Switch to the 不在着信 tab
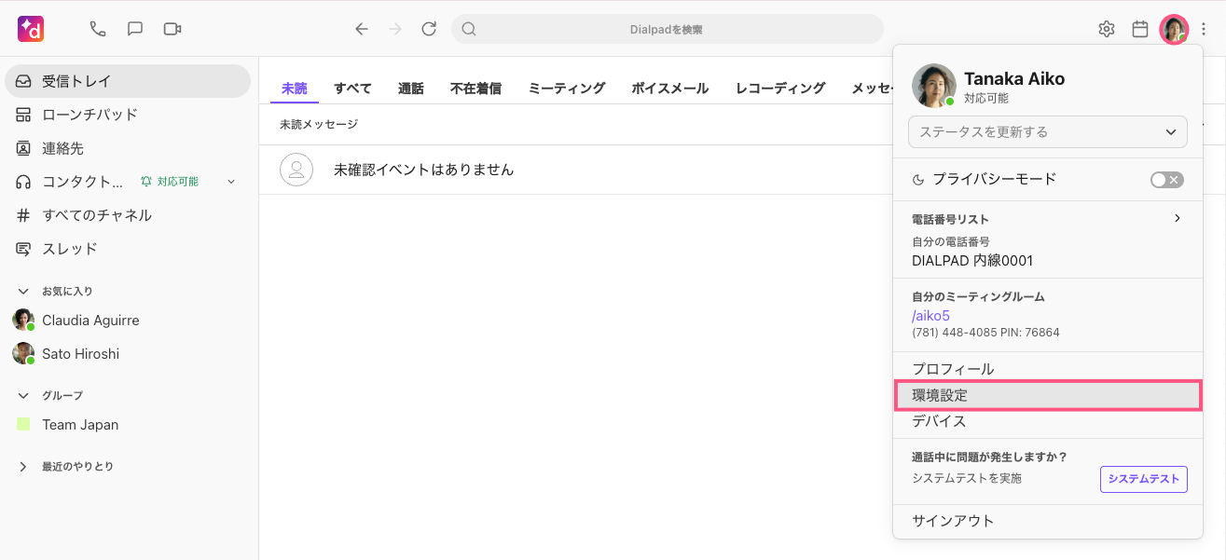Image resolution: width=1226 pixels, height=560 pixels. (475, 89)
